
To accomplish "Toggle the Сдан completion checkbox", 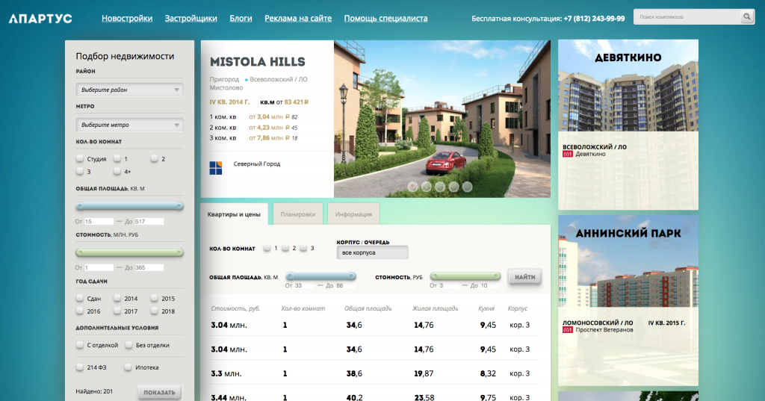I will click(x=80, y=298).
